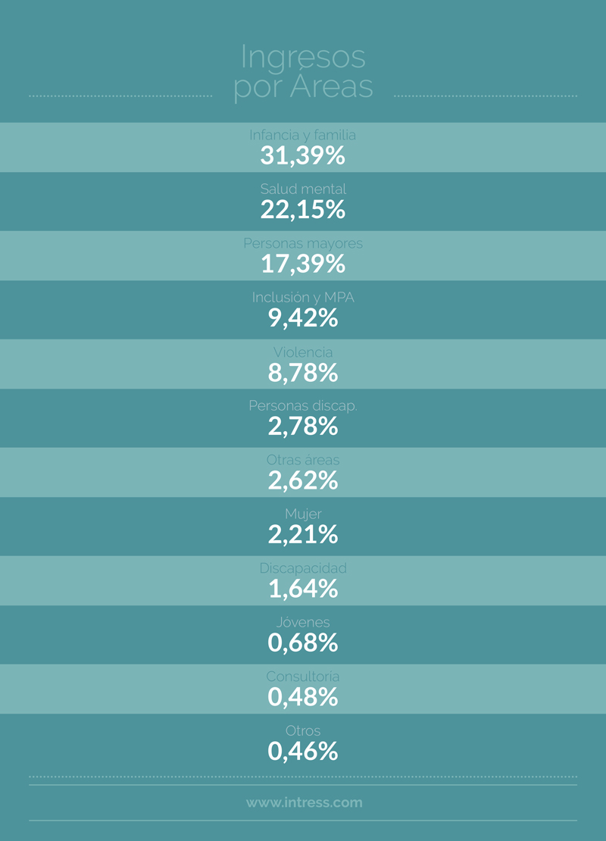The height and width of the screenshot is (841, 606).
Task: Click the 9,42% percentage
Action: (303, 318)
